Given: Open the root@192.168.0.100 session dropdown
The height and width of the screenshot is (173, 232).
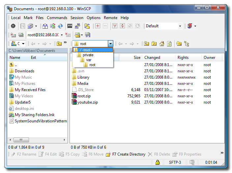Looking at the screenshot, I should 62,35.
